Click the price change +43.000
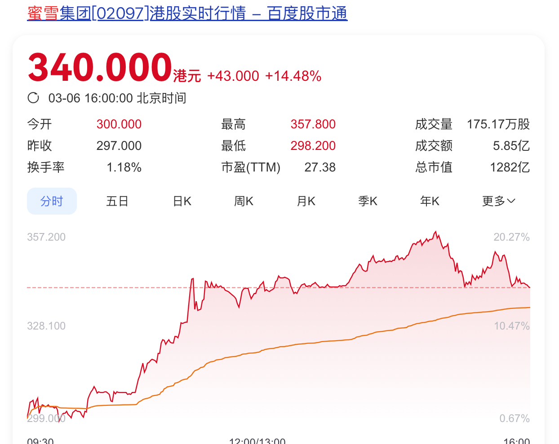 point(233,76)
